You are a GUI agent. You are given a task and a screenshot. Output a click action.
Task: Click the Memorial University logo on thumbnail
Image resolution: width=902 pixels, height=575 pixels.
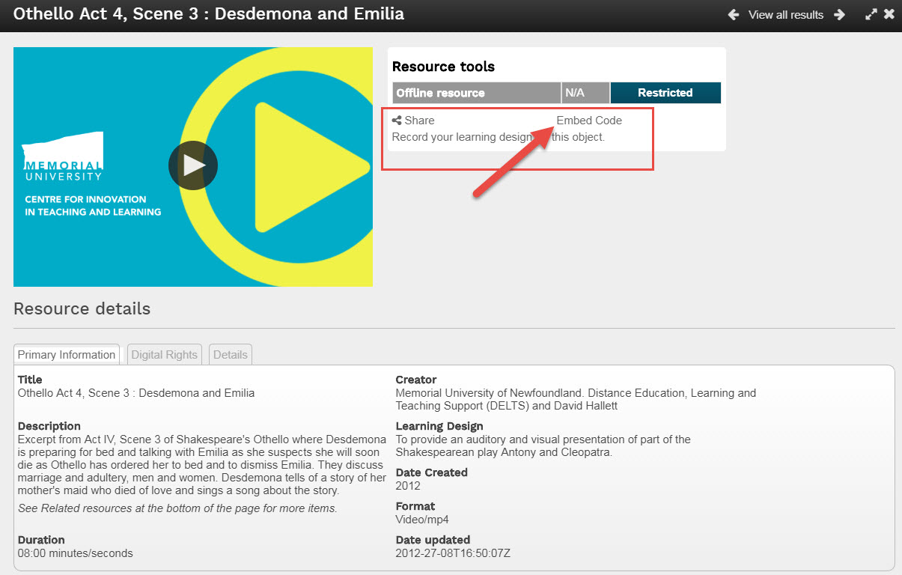pyautogui.click(x=63, y=157)
